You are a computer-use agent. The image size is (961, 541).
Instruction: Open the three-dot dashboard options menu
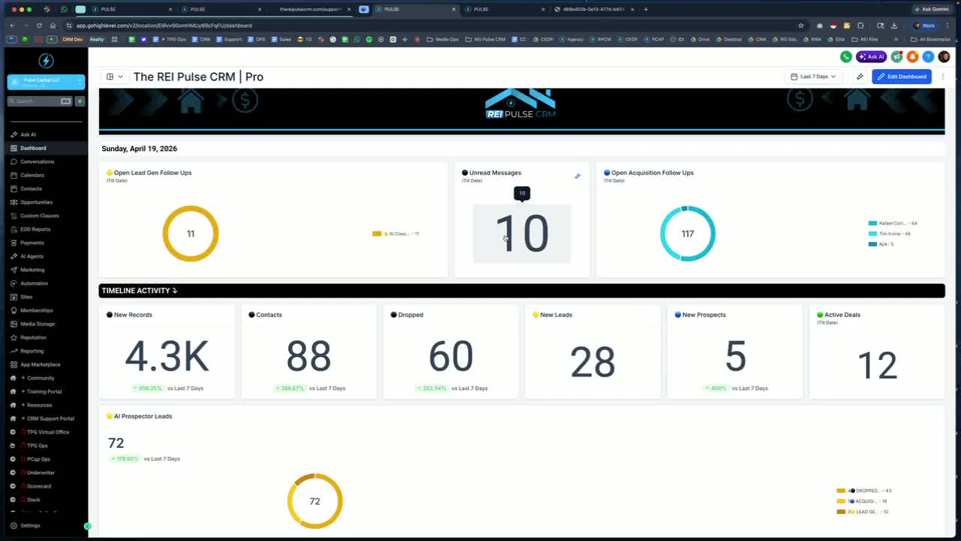(x=943, y=77)
